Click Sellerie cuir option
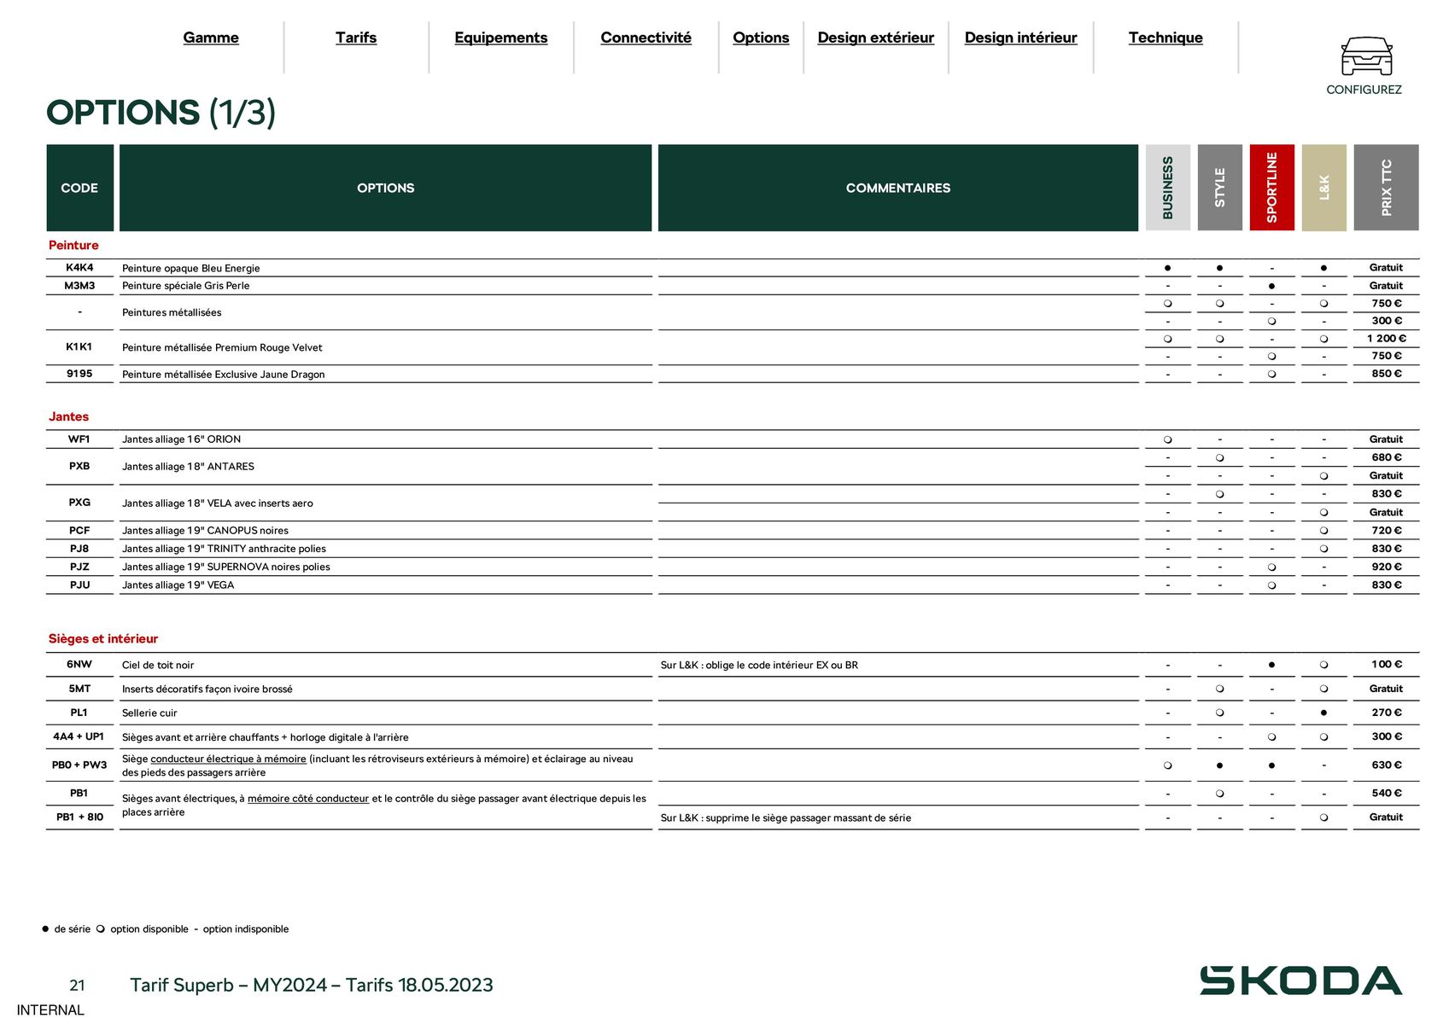1449x1024 pixels. tap(149, 713)
